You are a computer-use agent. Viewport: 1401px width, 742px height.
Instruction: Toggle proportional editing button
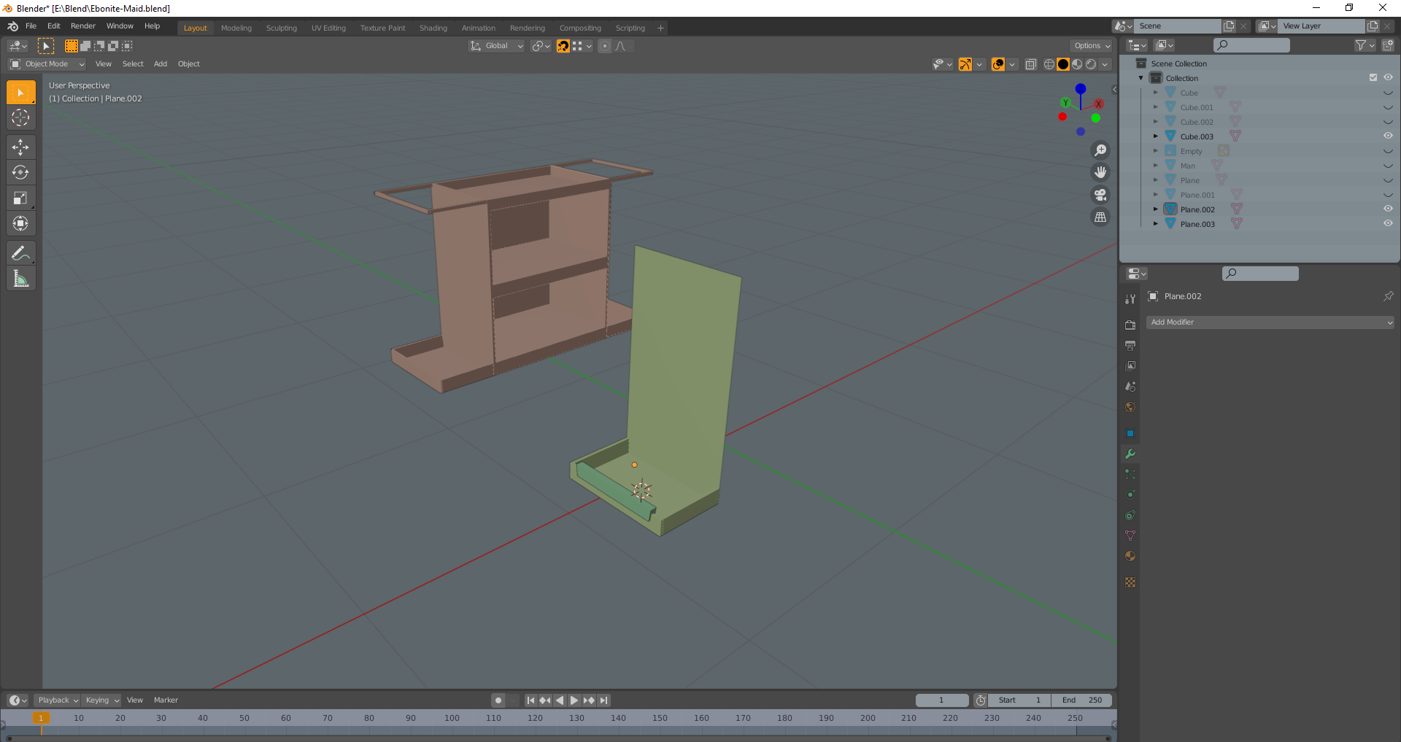[605, 46]
